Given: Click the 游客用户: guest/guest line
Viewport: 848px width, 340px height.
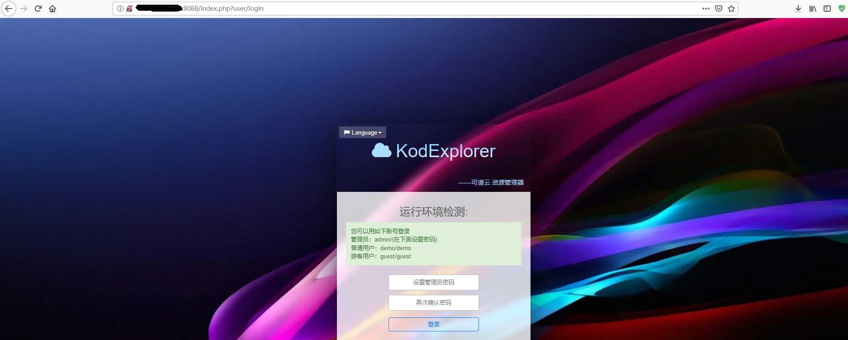Looking at the screenshot, I should [381, 256].
